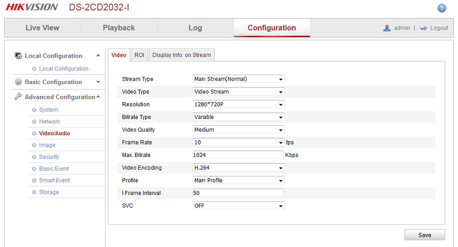The width and height of the screenshot is (458, 247).
Task: Click the Save button
Action: 425,235
